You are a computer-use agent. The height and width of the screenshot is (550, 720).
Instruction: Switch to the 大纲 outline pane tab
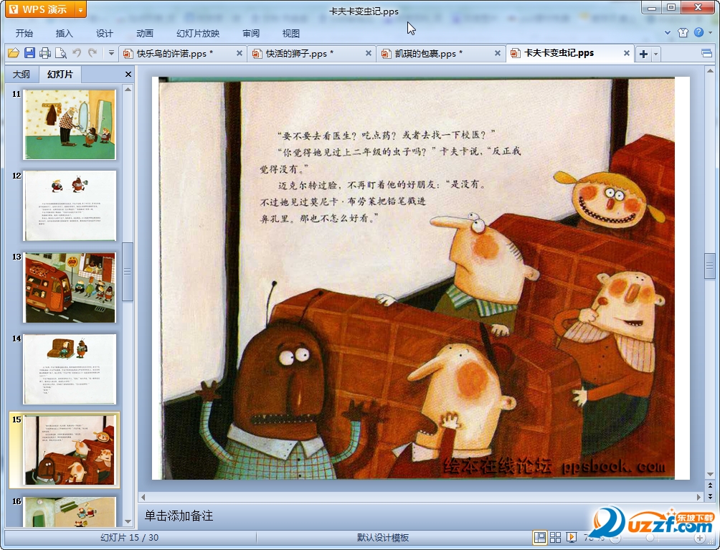coord(21,75)
